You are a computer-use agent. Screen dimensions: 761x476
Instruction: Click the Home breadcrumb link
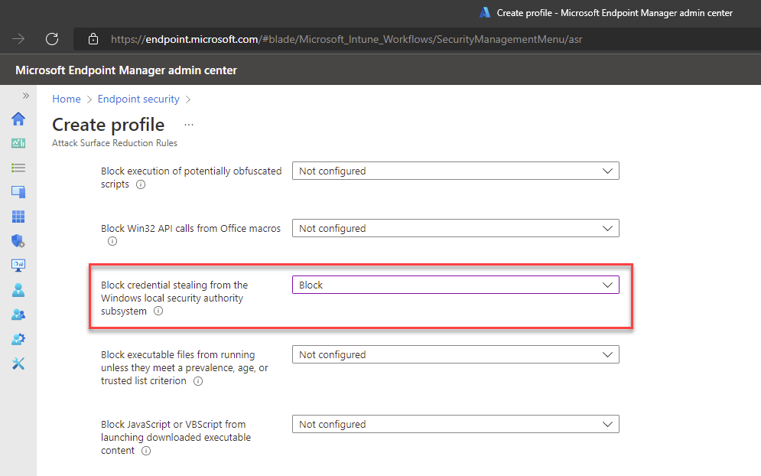(67, 99)
